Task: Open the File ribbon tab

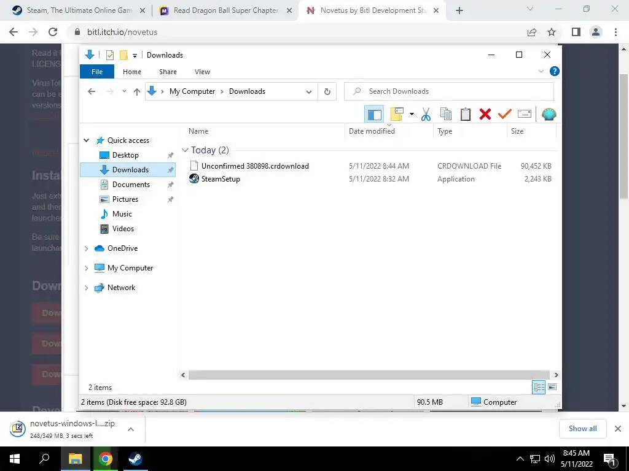Action: [x=97, y=72]
